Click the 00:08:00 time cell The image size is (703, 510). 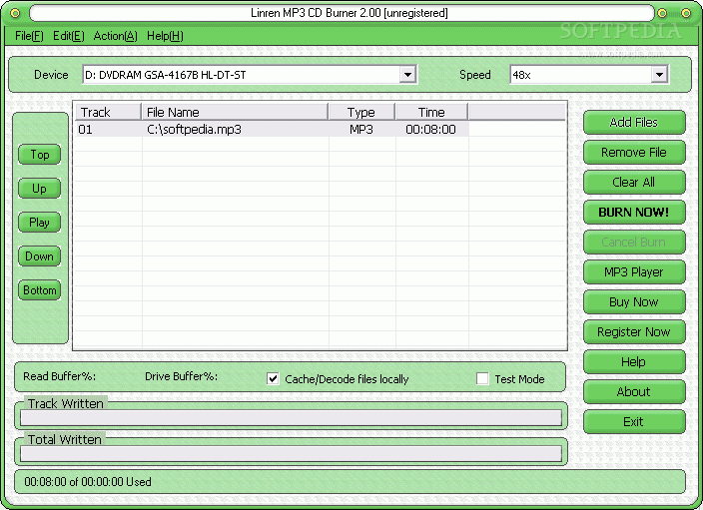(430, 130)
